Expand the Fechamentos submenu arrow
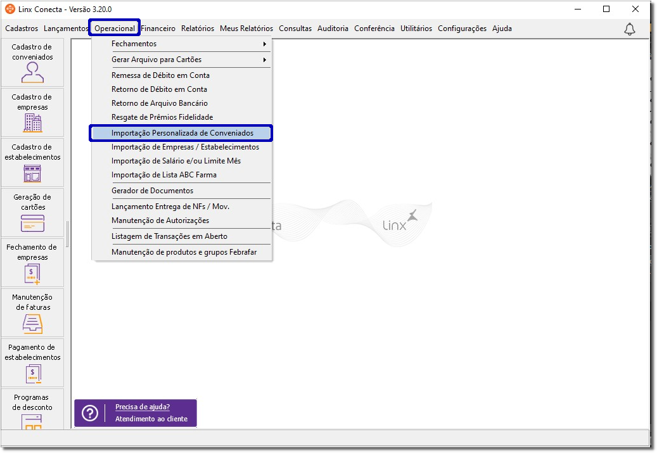 click(264, 44)
